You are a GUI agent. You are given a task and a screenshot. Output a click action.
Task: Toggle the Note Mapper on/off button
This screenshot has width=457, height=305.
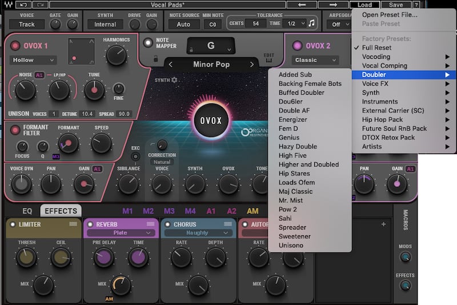pyautogui.click(x=148, y=42)
